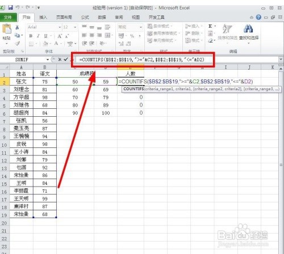Open the Name Box dropdown arrow
This screenshot has width=284, height=254.
tap(48, 60)
